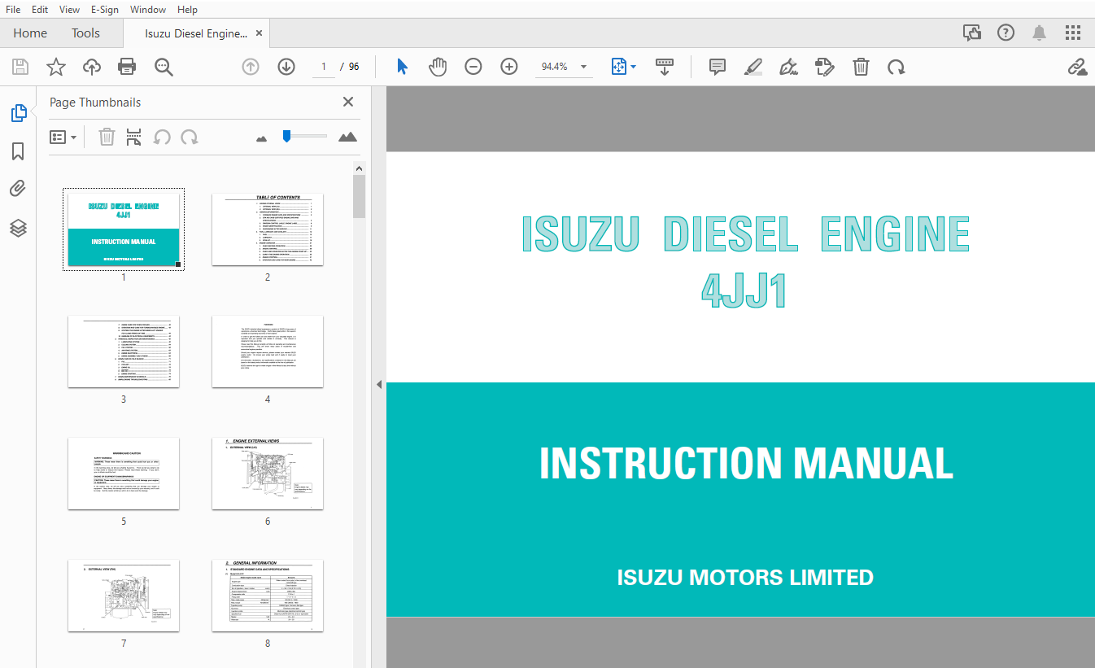Open the thumbnails options menu dropdown

click(x=63, y=137)
